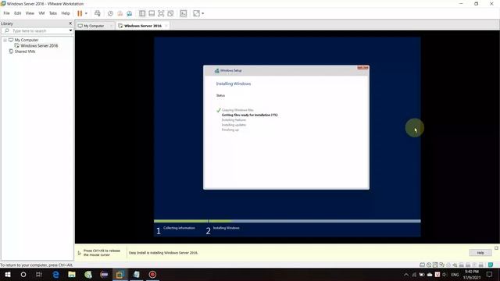This screenshot has width=500, height=281.
Task: Click the Unity mode toolbar icon
Action: point(170,13)
